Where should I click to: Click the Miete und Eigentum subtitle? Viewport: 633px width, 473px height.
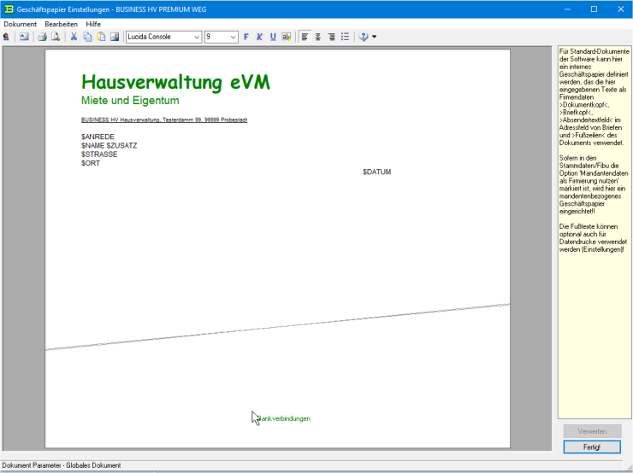pos(130,101)
